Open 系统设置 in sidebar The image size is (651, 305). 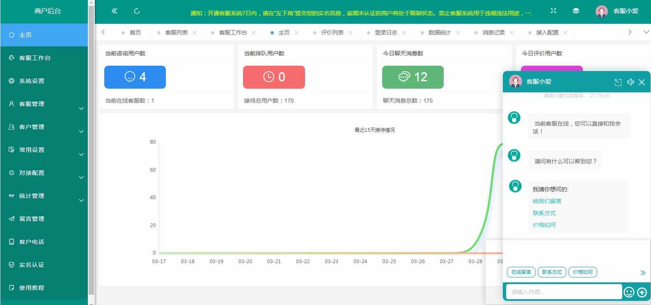tap(44, 81)
